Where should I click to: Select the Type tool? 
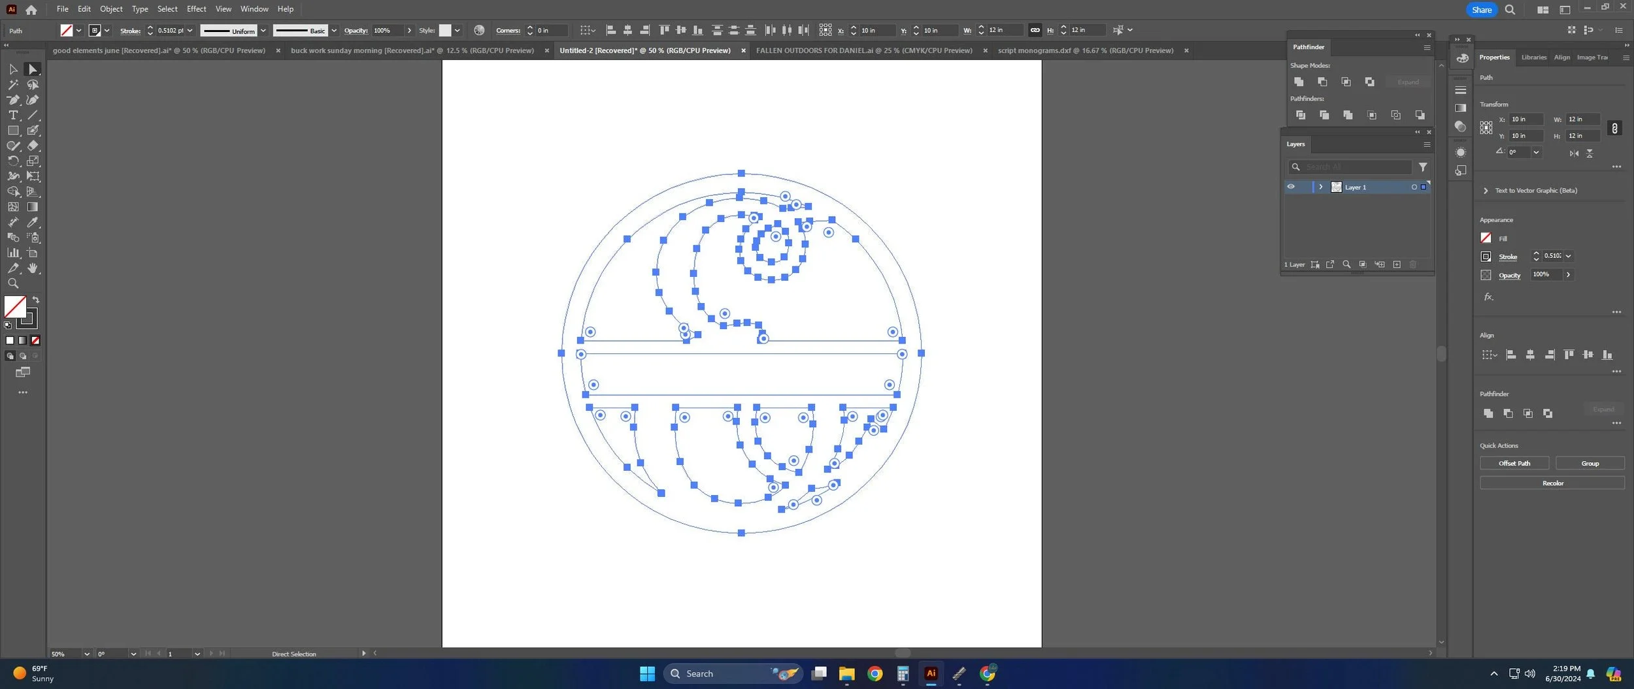pyautogui.click(x=13, y=115)
